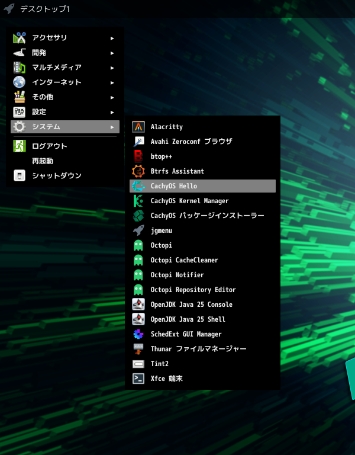Click the Thunar ファイルマネージャー icon
This screenshot has height=455, width=355.
(x=138, y=349)
